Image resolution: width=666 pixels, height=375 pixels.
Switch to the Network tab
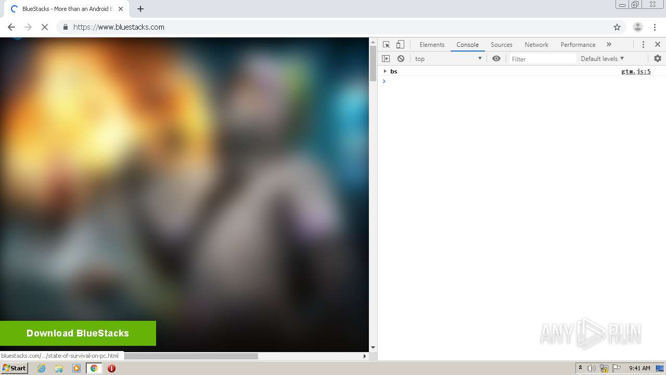[536, 45]
